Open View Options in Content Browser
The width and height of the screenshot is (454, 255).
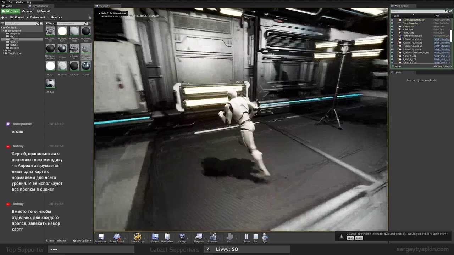click(x=82, y=240)
